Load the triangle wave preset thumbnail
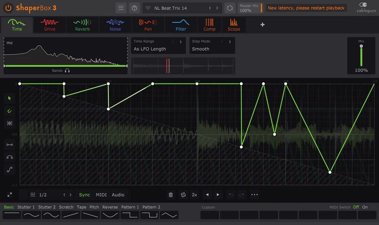 pos(169,215)
